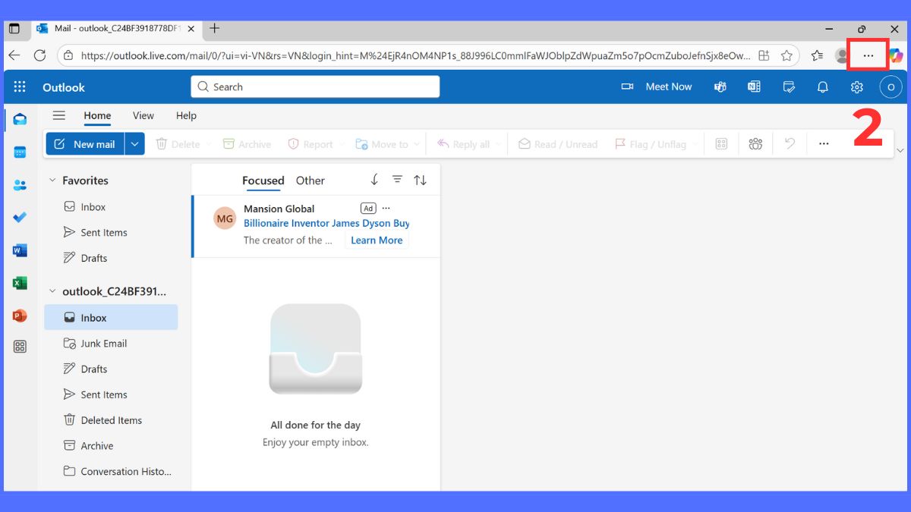Expand the New mail dropdown arrow

click(134, 144)
